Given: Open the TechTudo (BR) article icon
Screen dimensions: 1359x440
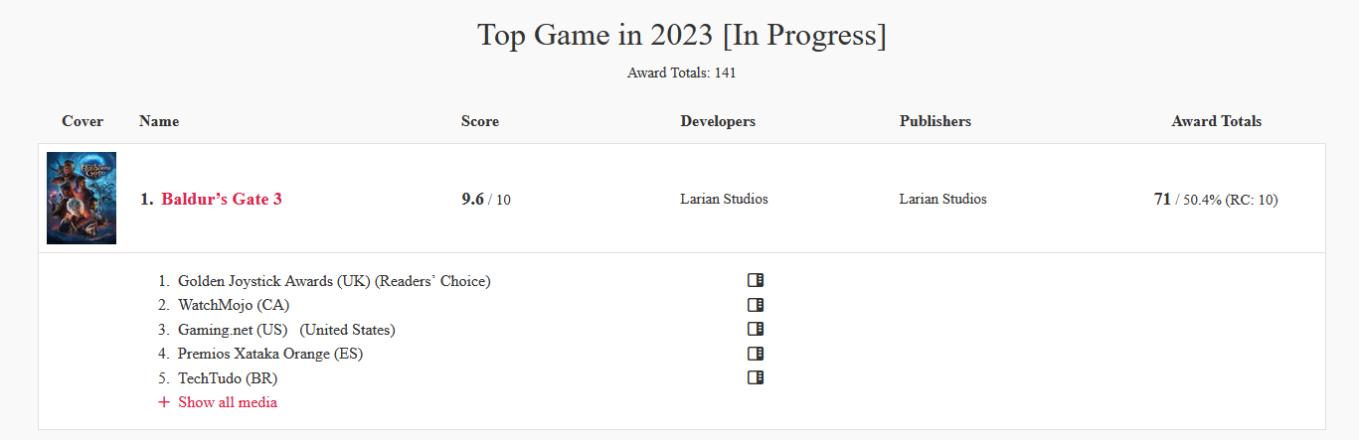Looking at the screenshot, I should (756, 377).
